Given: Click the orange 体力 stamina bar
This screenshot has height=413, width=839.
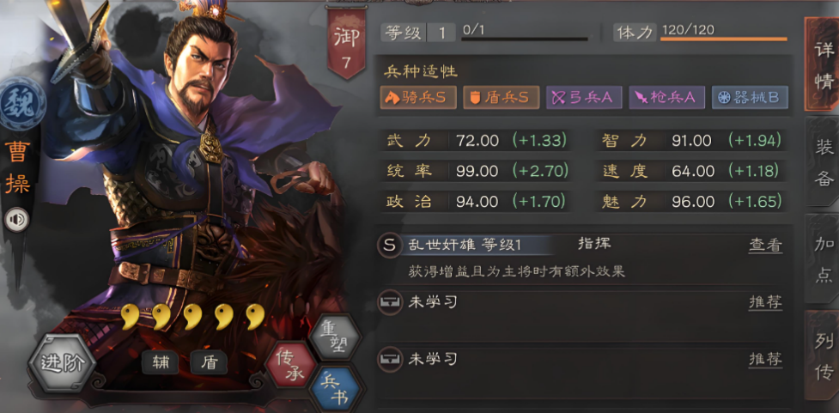Looking at the screenshot, I should click(724, 39).
